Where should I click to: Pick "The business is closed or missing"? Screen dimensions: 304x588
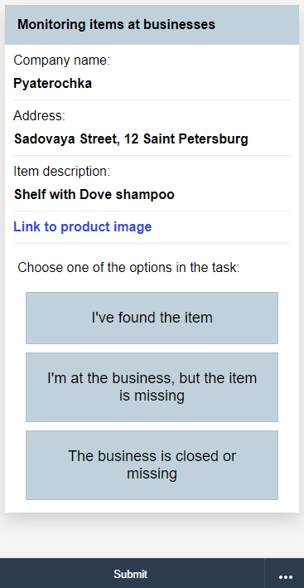[152, 464]
